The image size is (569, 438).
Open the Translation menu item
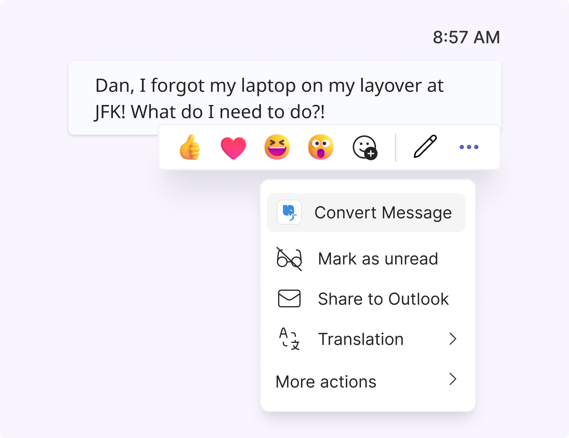pyautogui.click(x=366, y=339)
